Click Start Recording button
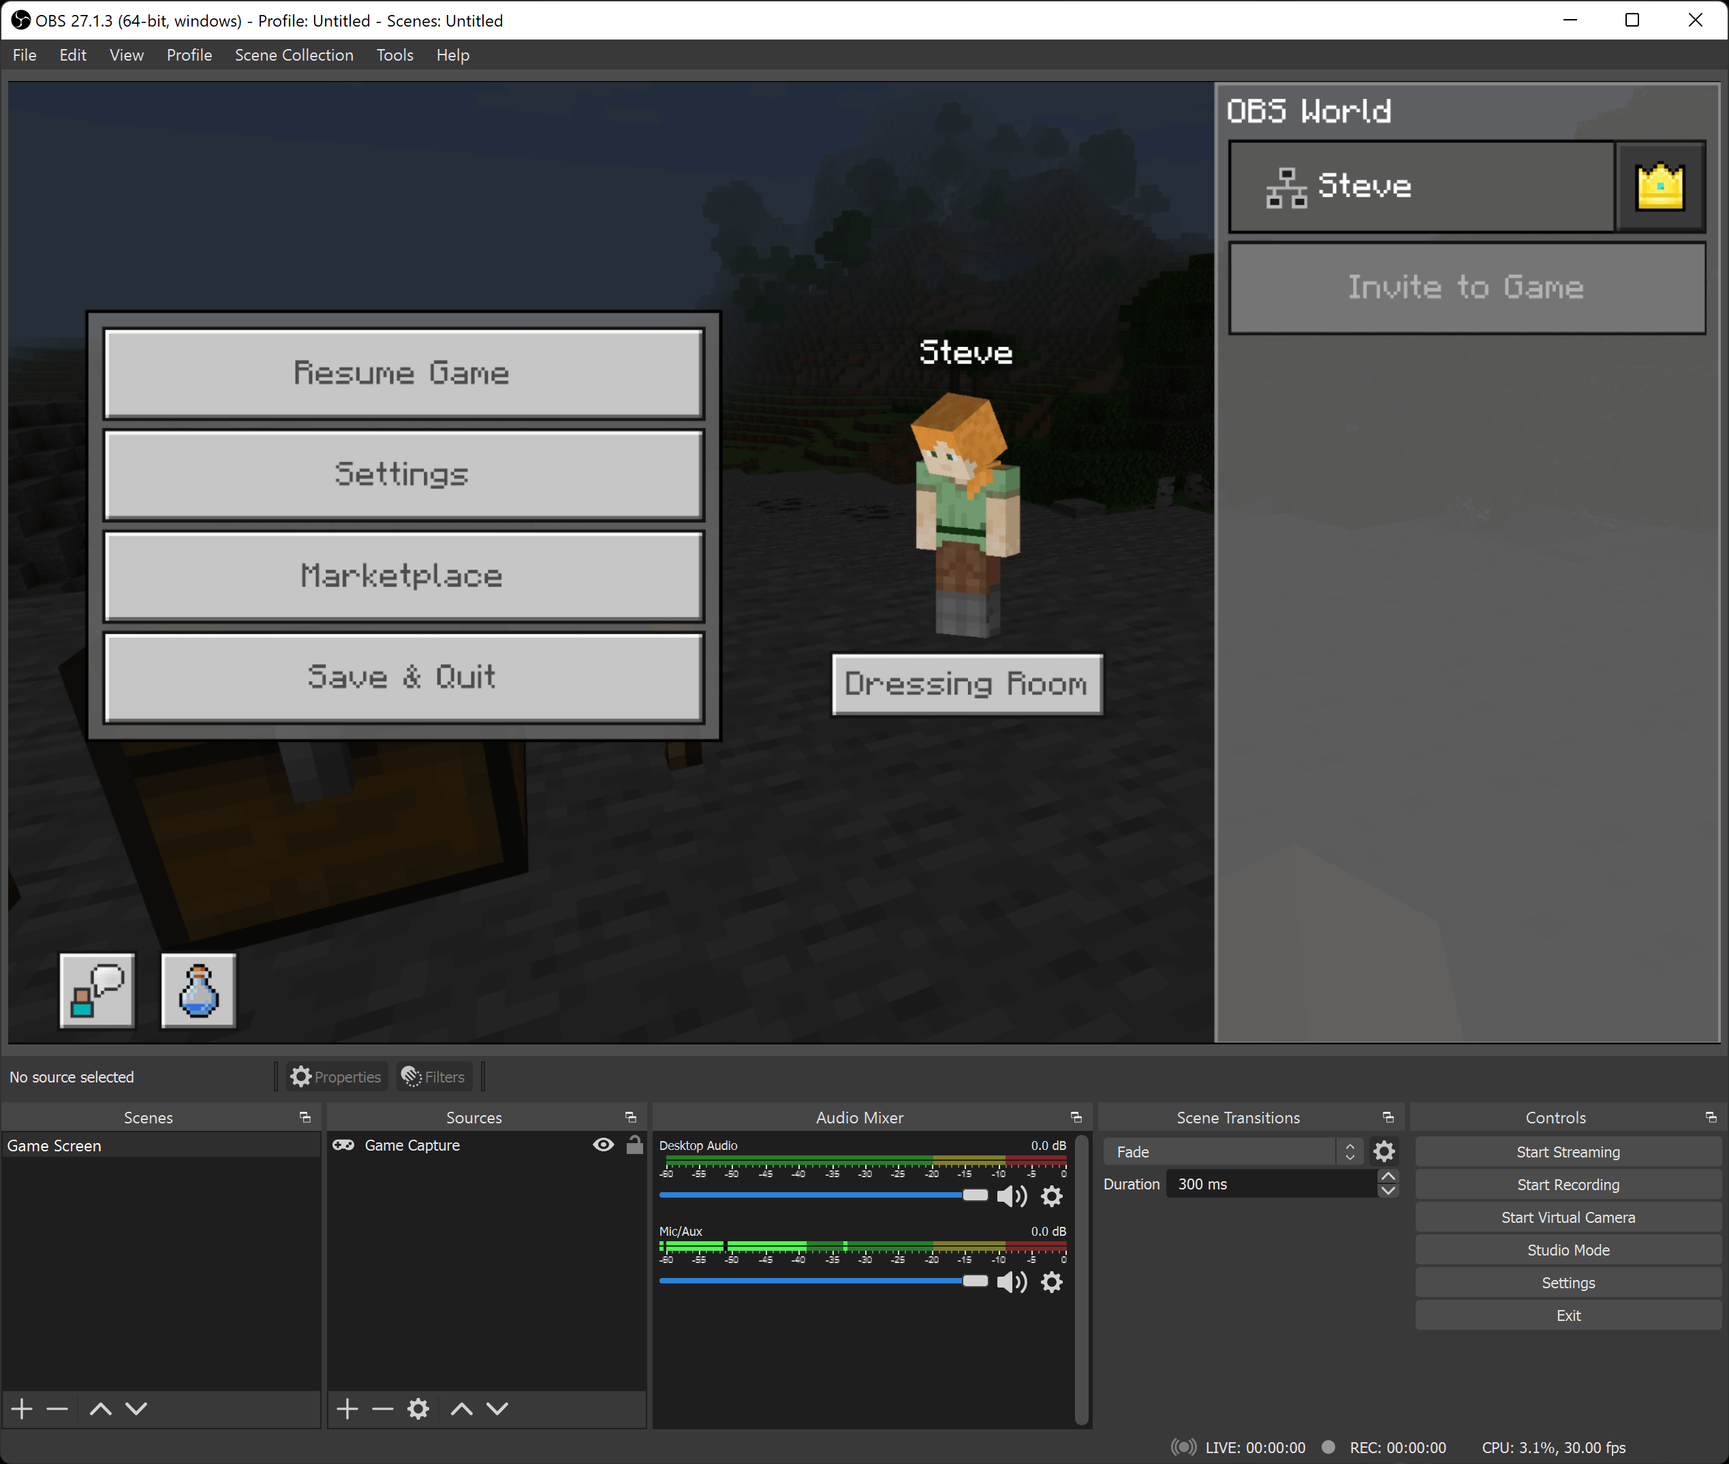The width and height of the screenshot is (1729, 1464). (x=1568, y=1184)
